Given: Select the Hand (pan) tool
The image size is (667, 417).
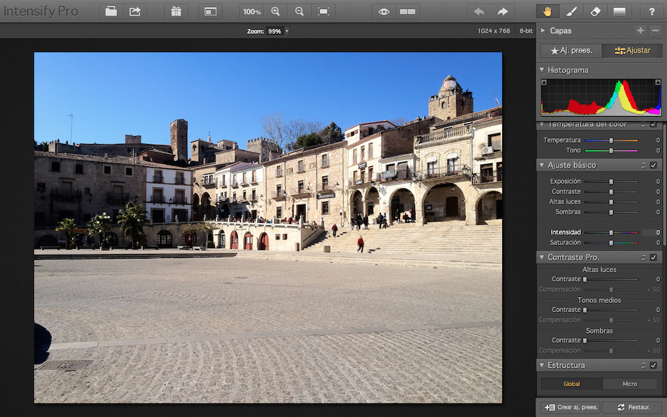Looking at the screenshot, I should pyautogui.click(x=547, y=12).
